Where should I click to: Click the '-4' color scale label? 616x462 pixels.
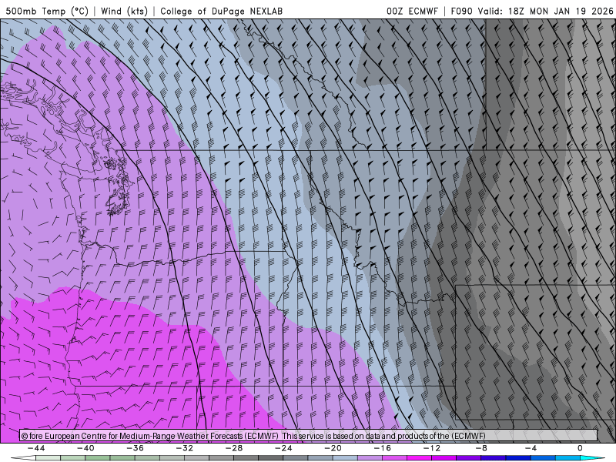click(531, 448)
